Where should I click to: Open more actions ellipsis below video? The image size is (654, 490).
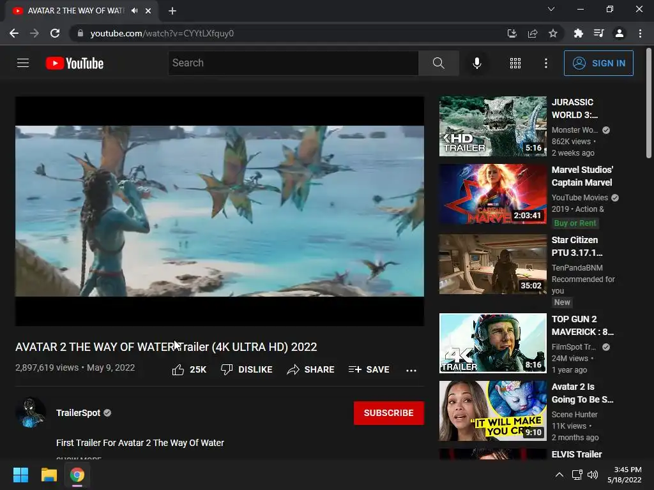click(x=411, y=371)
